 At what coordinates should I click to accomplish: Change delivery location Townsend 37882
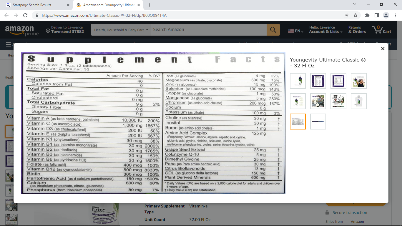tap(65, 30)
